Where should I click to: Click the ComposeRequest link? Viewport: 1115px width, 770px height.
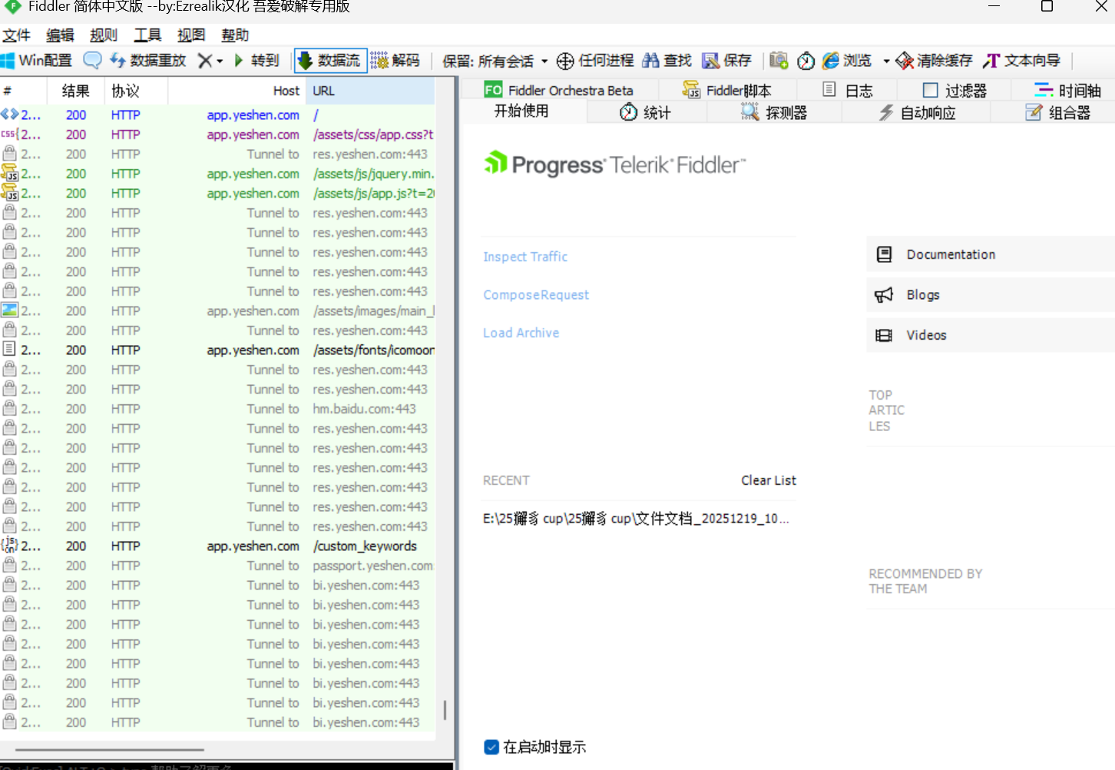536,295
